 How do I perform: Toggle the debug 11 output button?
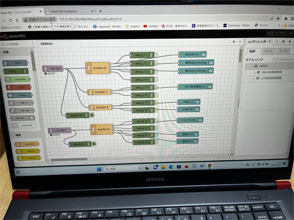(156, 55)
